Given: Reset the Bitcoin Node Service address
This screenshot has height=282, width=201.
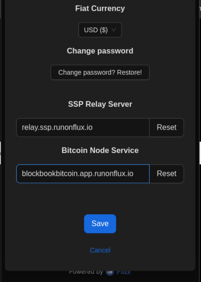Looking at the screenshot, I should (166, 174).
